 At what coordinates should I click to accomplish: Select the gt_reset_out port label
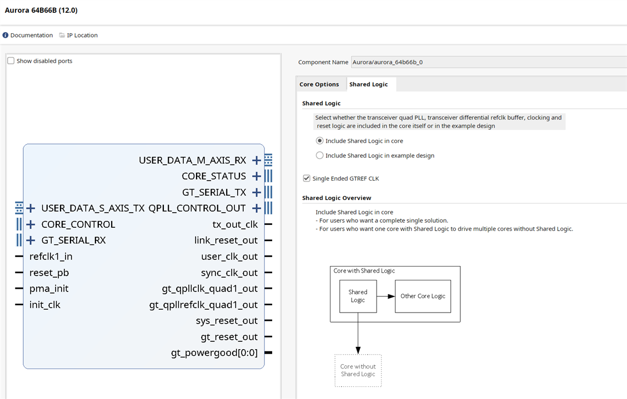229,337
